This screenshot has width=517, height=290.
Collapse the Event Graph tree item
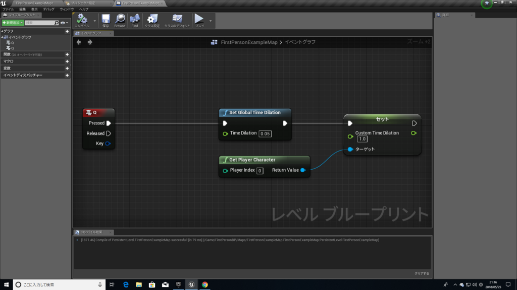(3, 37)
